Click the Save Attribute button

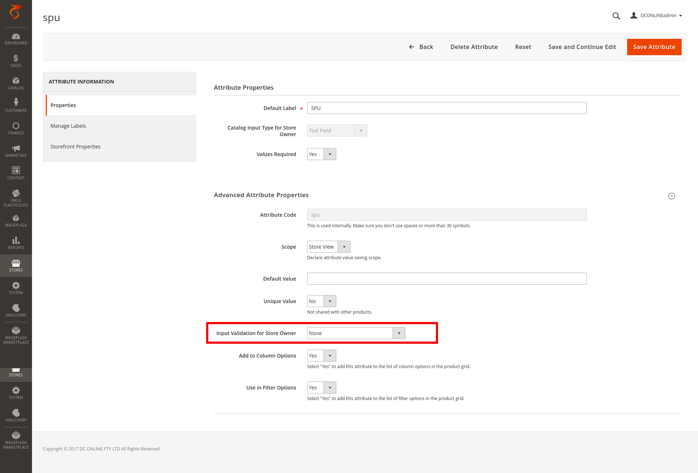654,47
